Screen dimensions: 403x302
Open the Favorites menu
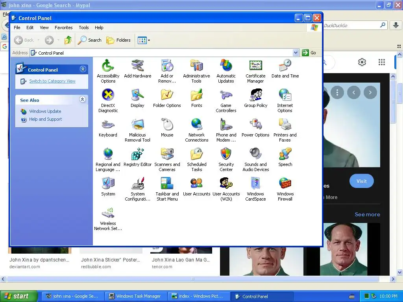(63, 28)
